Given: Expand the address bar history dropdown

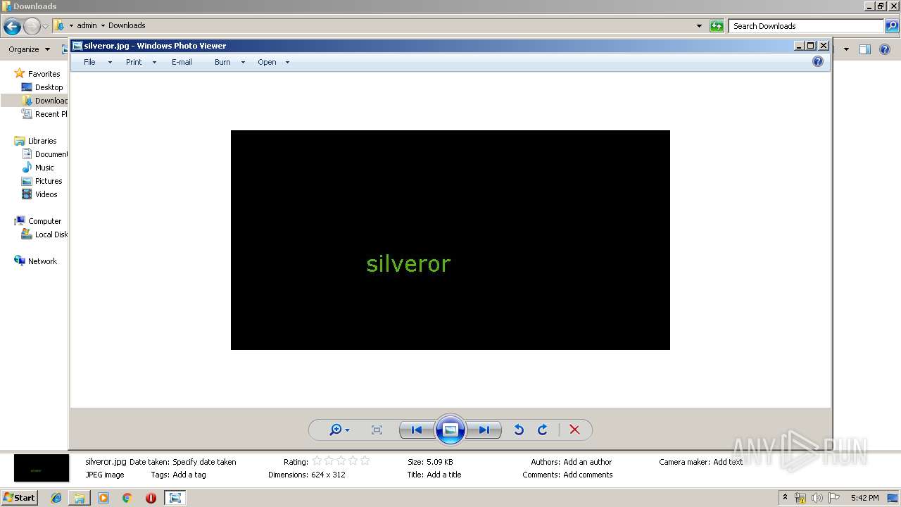Looking at the screenshot, I should click(699, 26).
